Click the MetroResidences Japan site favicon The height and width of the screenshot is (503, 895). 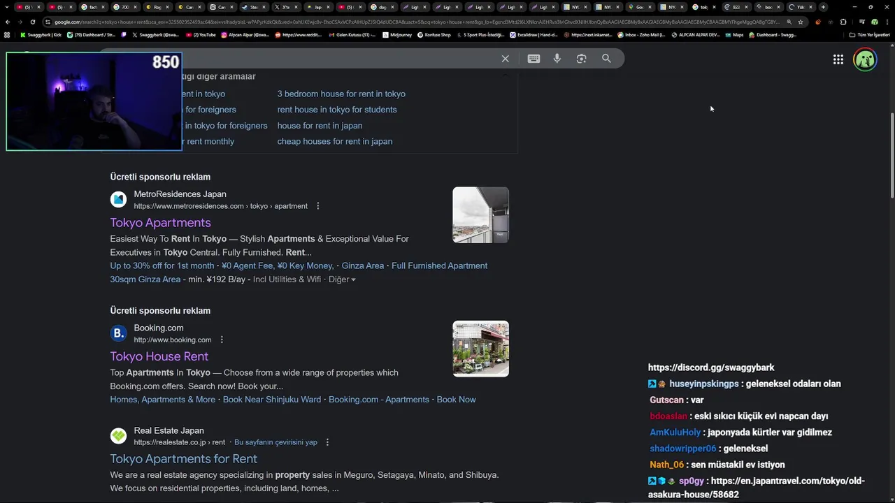tap(119, 200)
